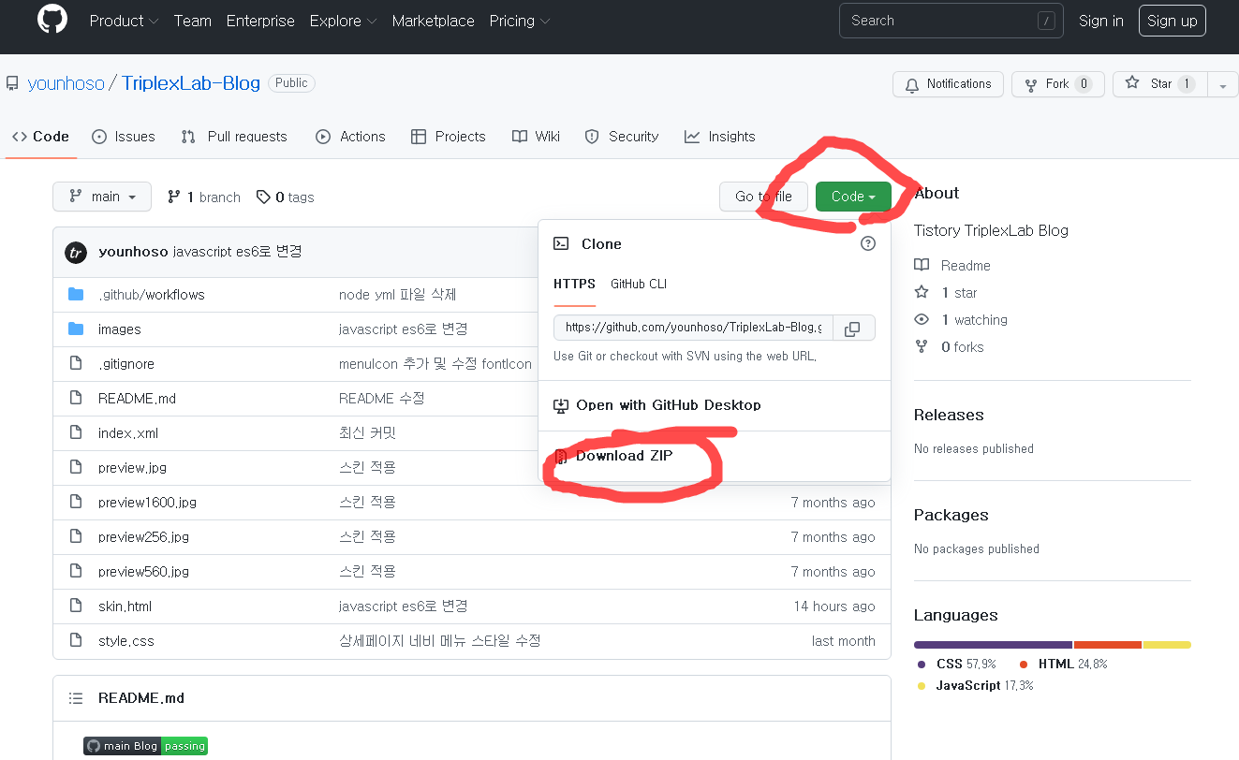Copy the HTTPS clone URL
The height and width of the screenshot is (760, 1239).
(x=852, y=329)
